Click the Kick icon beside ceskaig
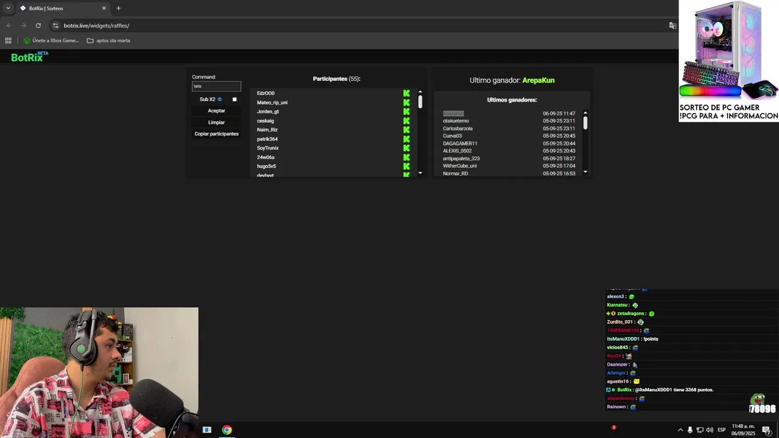This screenshot has height=438, width=779. point(407,120)
